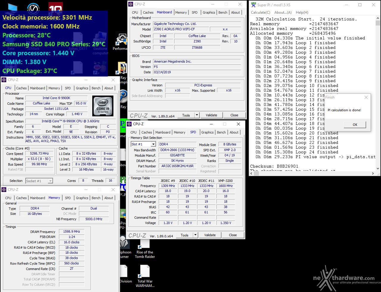
Task: Click Model Z390 I AORUS PRO WIFI-CF field
Action: [x=181, y=29]
